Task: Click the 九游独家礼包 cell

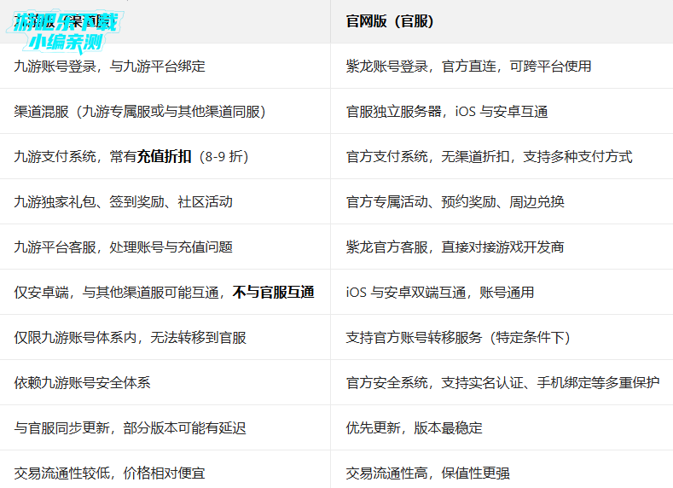Action: (x=123, y=202)
